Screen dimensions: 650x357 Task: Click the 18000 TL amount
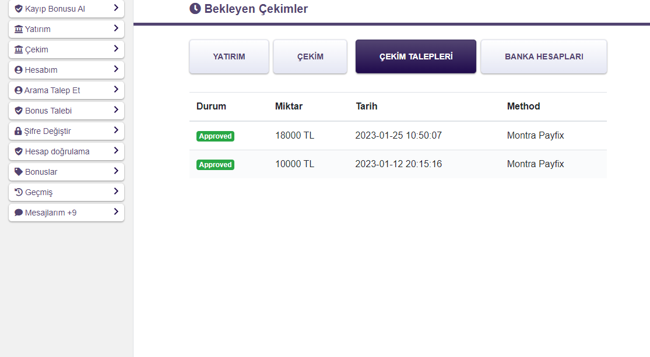click(x=295, y=136)
